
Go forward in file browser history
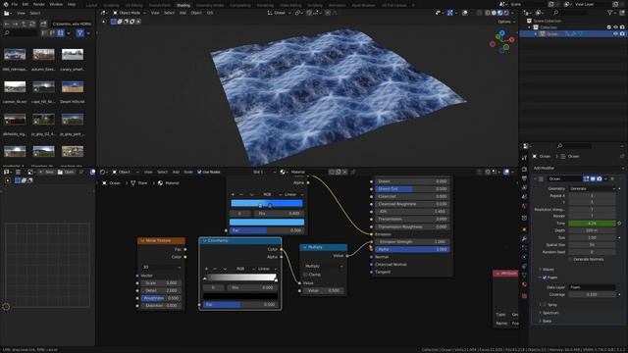16,24
